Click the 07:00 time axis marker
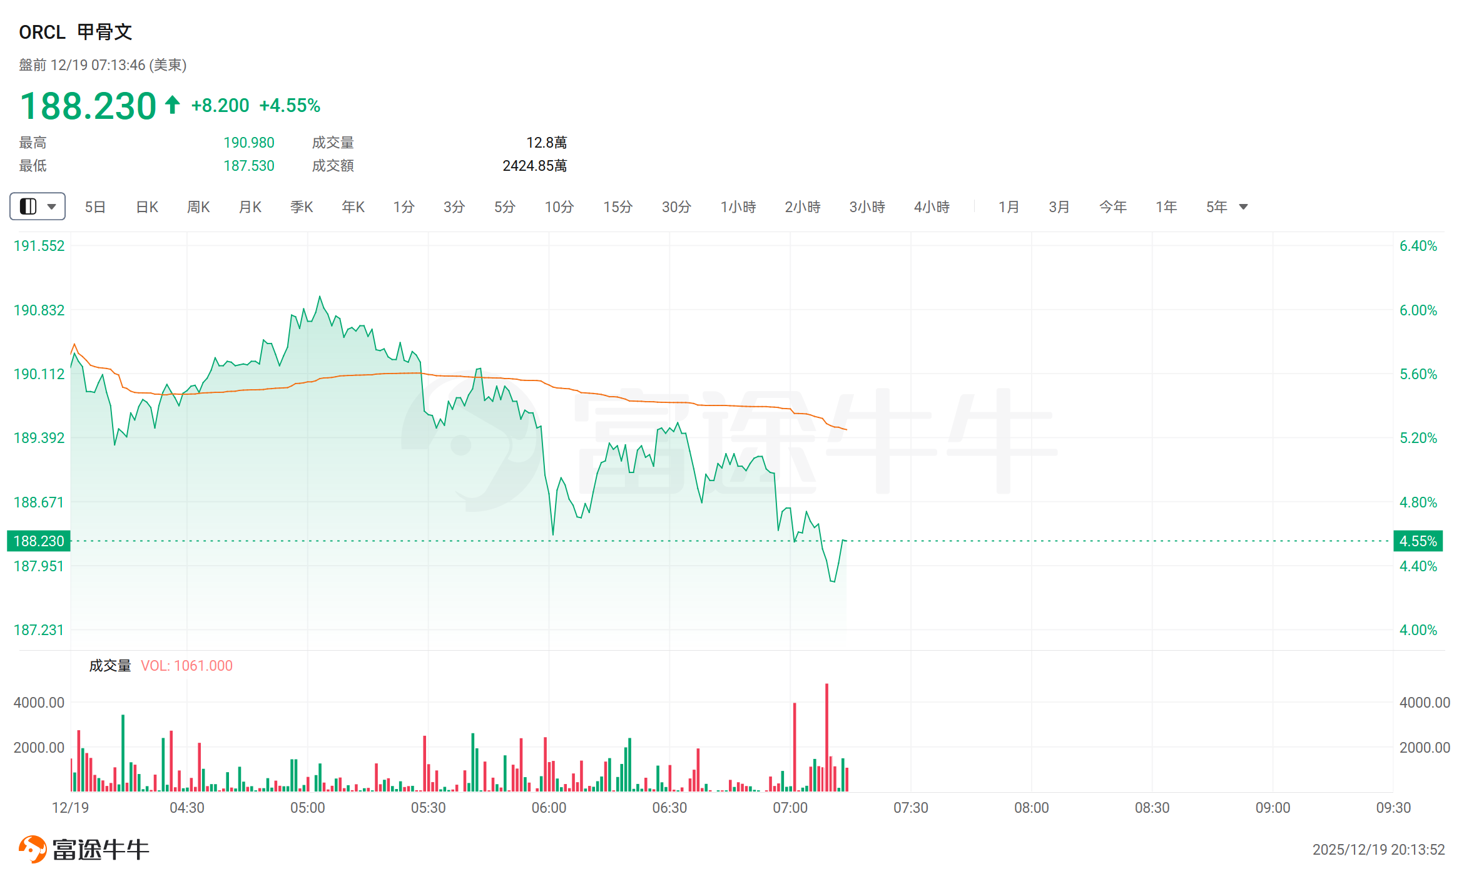Viewport: 1464px width, 881px height. (790, 808)
